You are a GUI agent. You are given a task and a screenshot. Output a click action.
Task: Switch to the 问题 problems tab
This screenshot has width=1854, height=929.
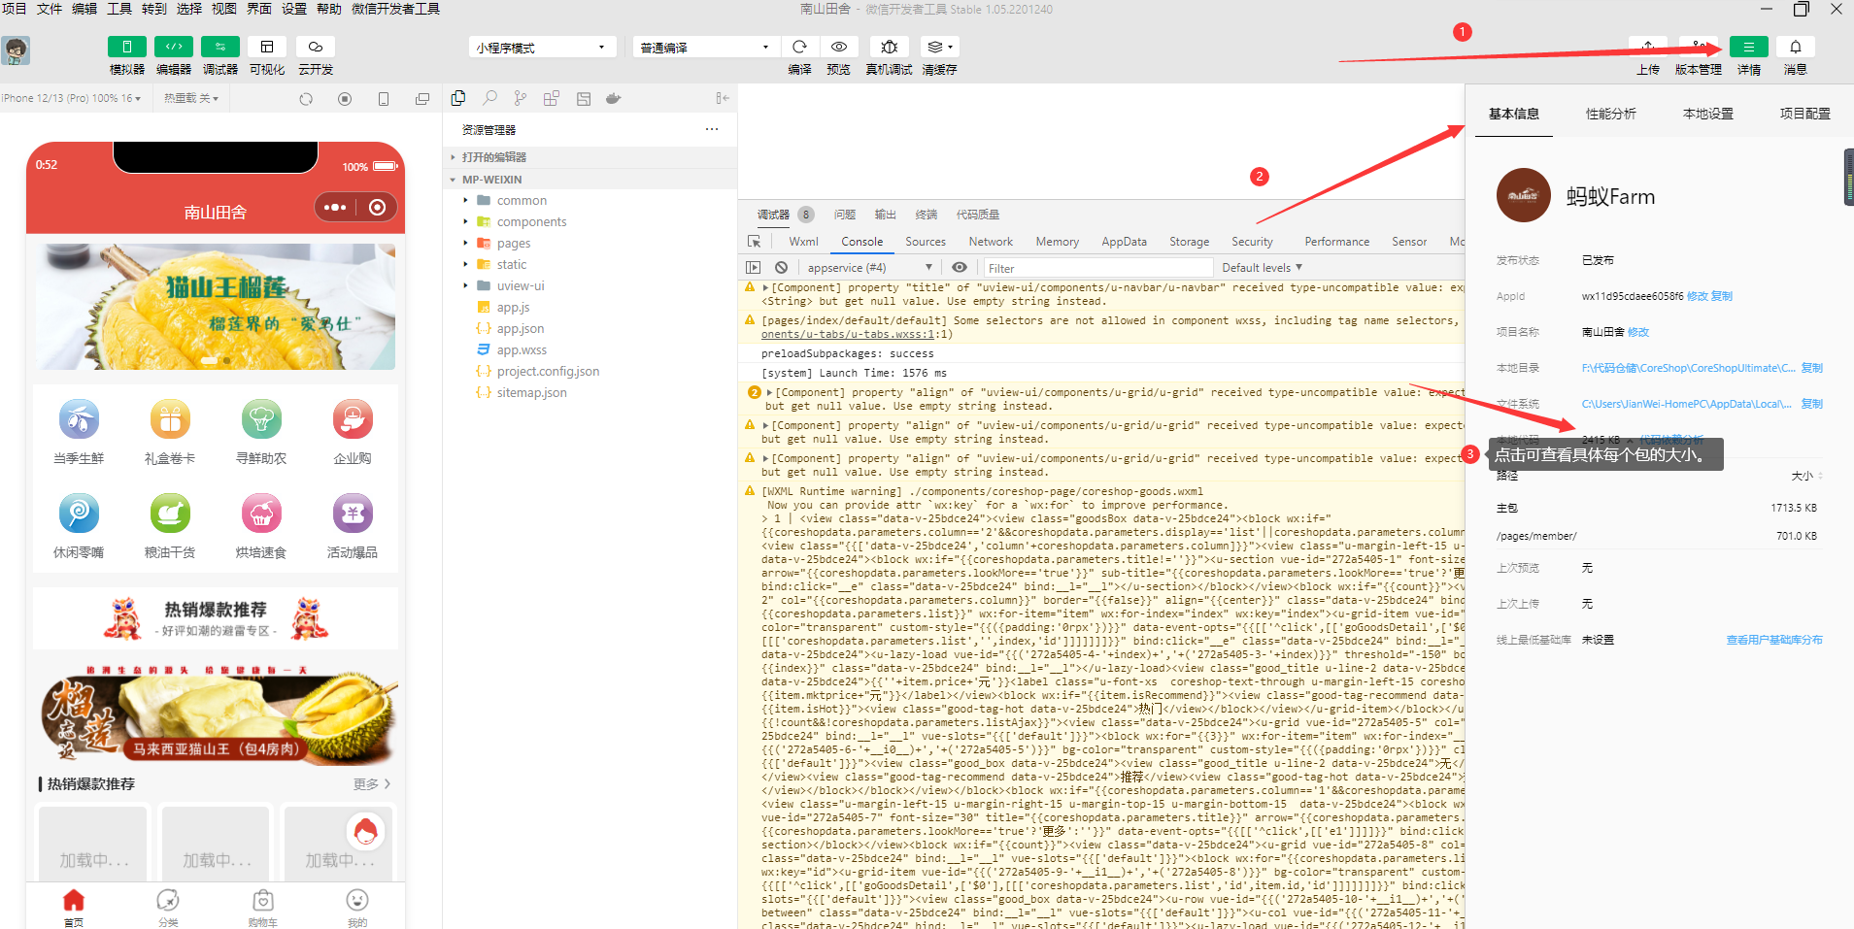845,215
